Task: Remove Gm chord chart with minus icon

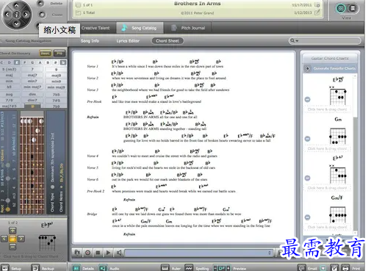Action: (x=307, y=139)
